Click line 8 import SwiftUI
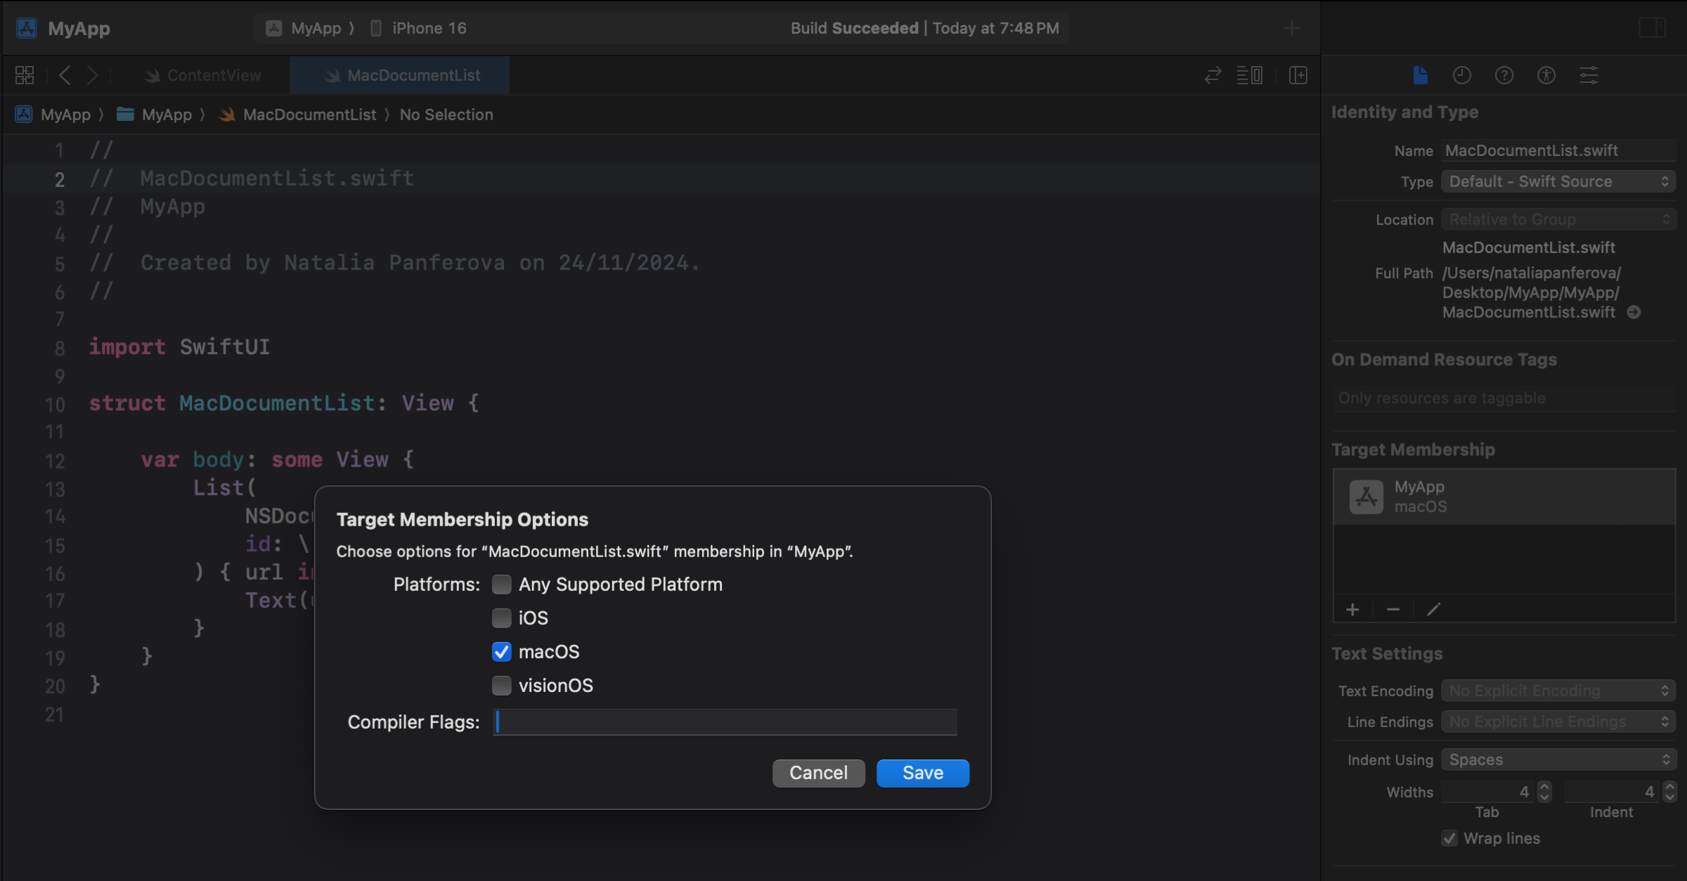Viewport: 1687px width, 881px height. click(x=179, y=347)
